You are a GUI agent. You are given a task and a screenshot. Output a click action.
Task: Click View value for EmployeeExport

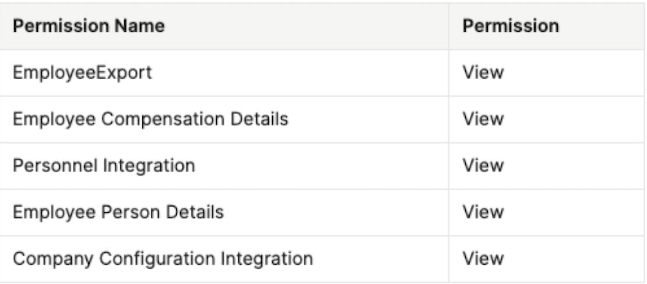(x=483, y=73)
